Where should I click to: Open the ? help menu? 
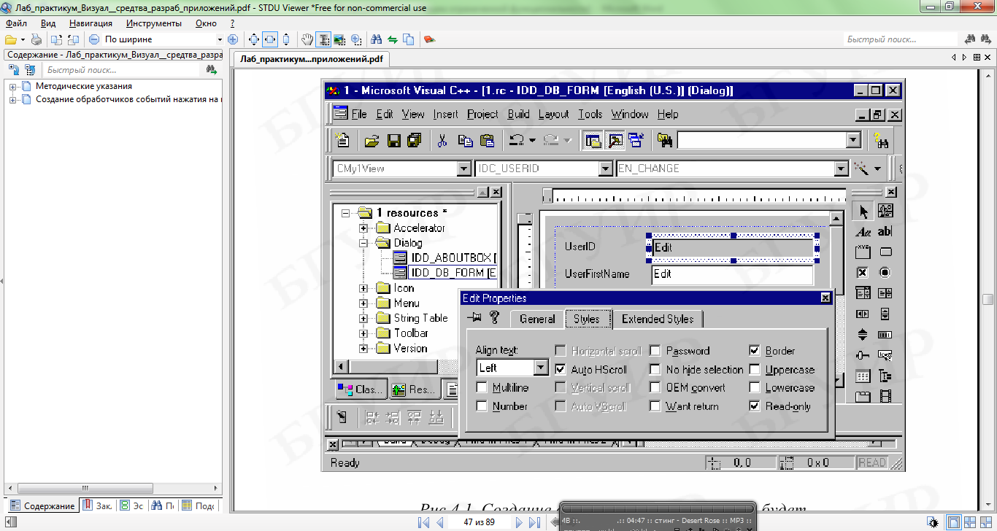click(232, 23)
